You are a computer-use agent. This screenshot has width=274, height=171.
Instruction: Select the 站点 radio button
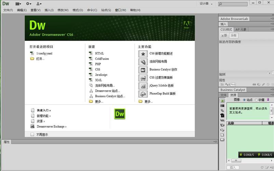coord(244,100)
